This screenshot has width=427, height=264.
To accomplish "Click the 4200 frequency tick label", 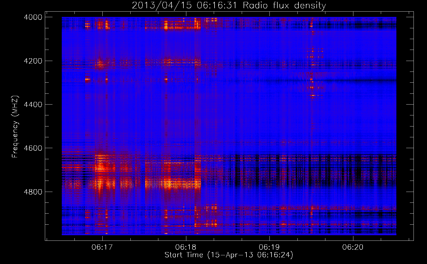I will click(33, 61).
